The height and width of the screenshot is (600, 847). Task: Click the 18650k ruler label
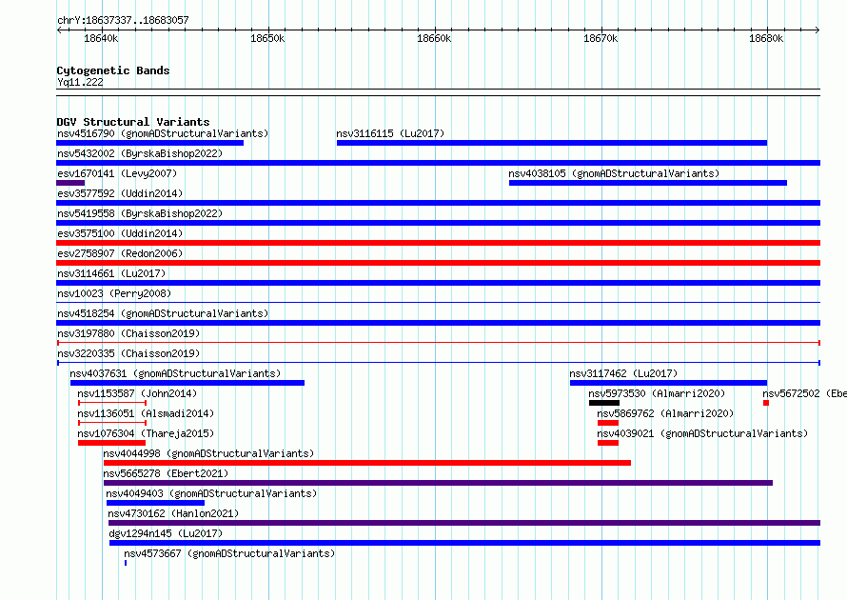pyautogui.click(x=267, y=38)
